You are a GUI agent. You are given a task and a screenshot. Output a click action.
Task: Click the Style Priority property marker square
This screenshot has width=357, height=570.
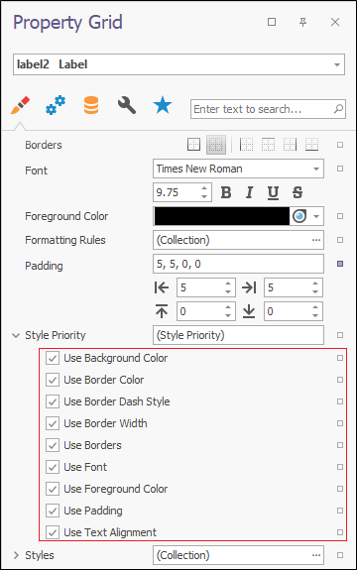340,335
